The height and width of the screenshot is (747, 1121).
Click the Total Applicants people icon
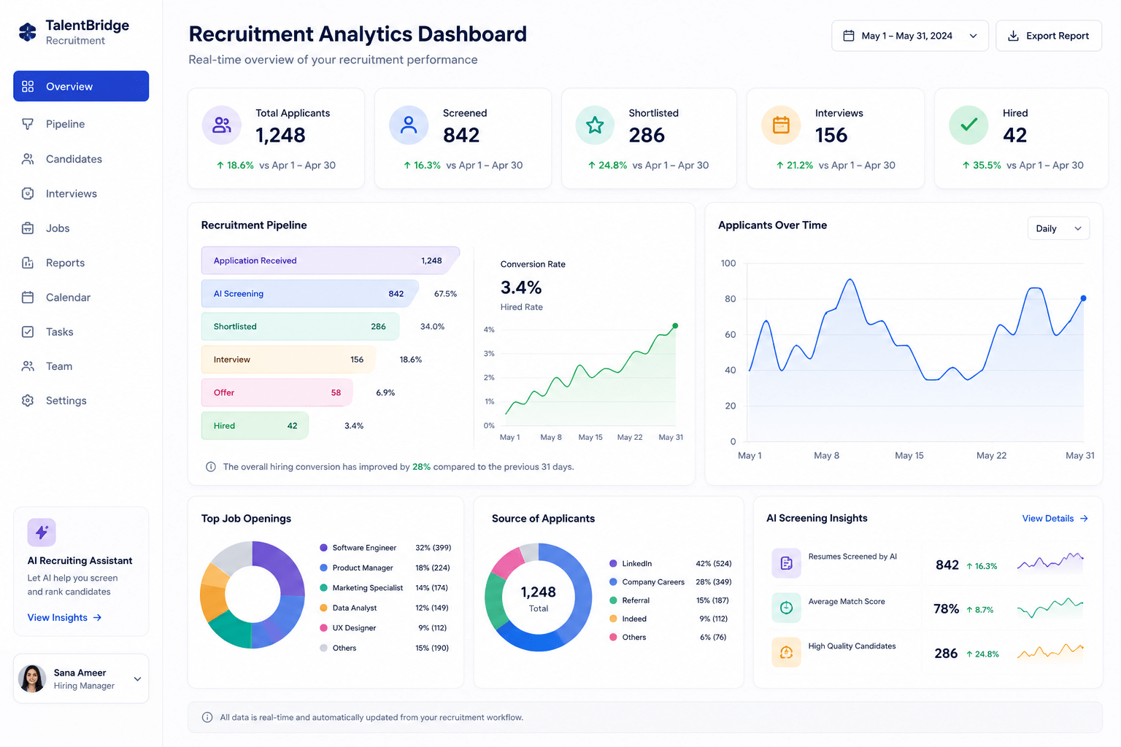pos(222,125)
